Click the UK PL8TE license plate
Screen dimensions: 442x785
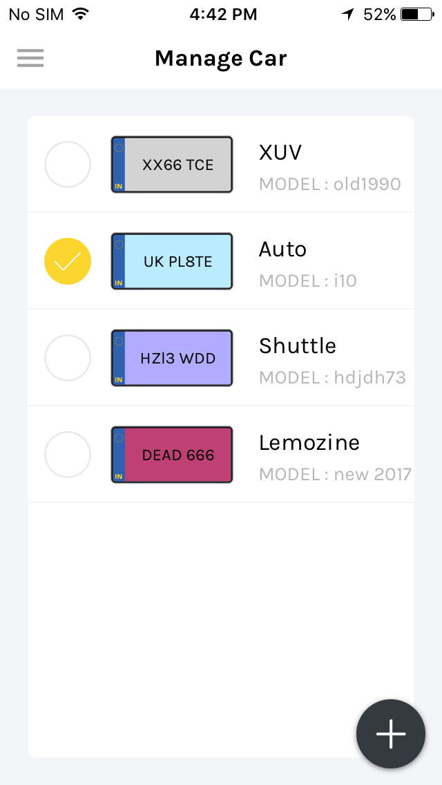[x=172, y=261]
